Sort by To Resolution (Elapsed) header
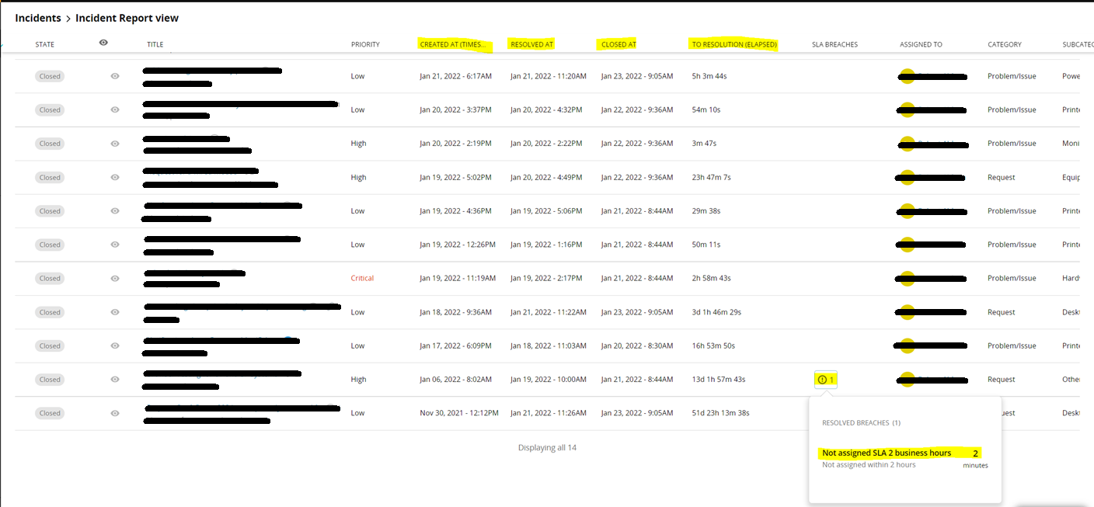The width and height of the screenshot is (1094, 507). 734,44
